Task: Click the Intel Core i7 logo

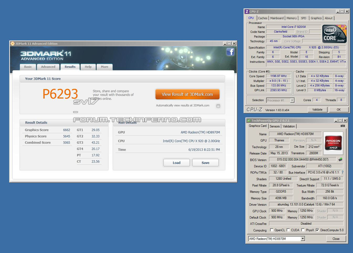Action: (334, 34)
